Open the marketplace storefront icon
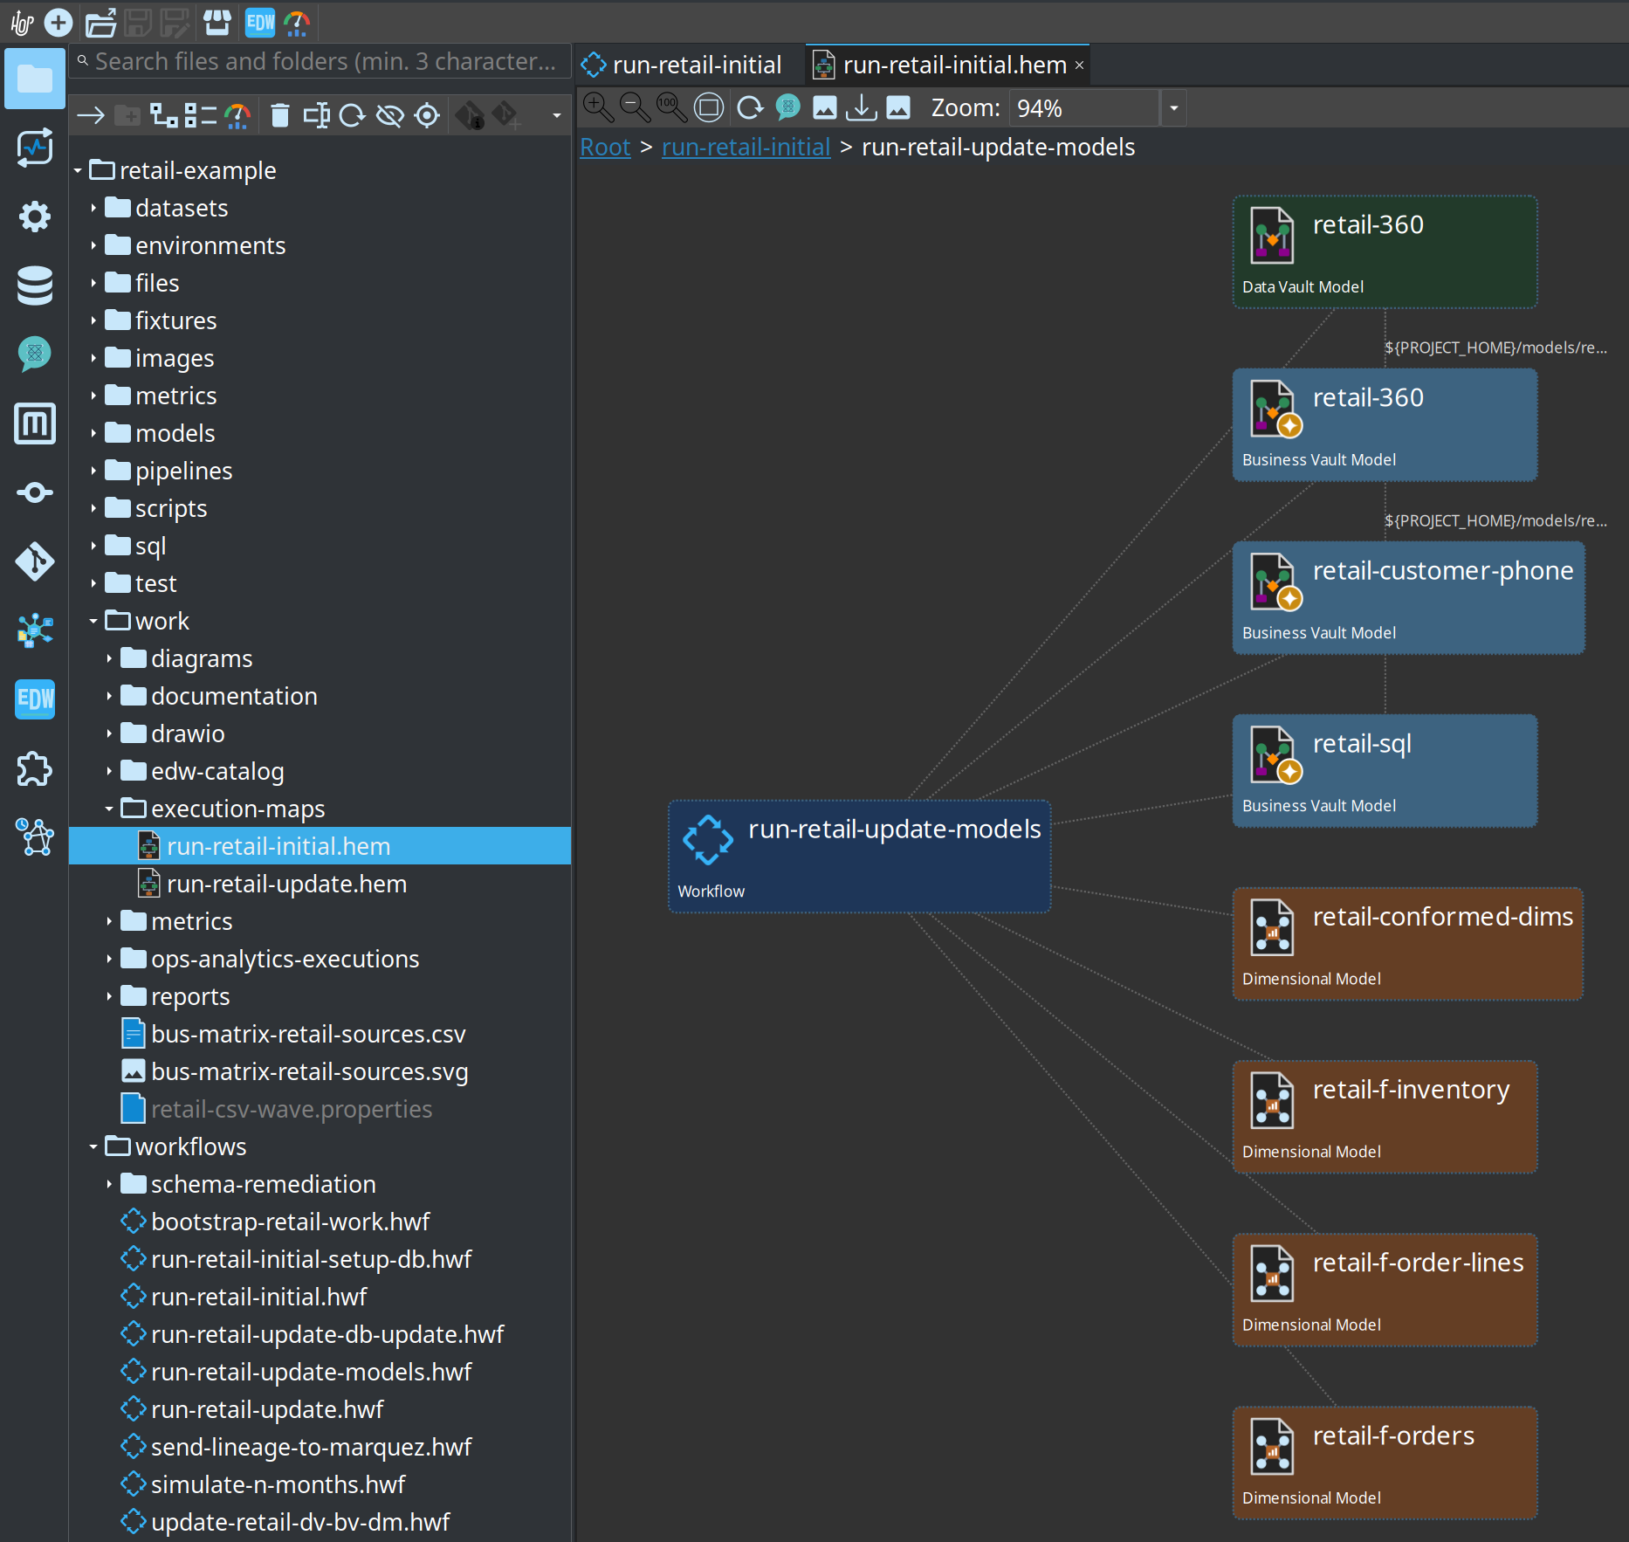The width and height of the screenshot is (1629, 1542). tap(217, 23)
